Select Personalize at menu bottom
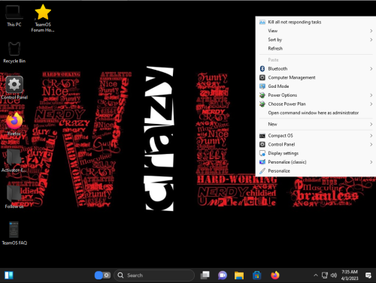The width and height of the screenshot is (376, 283). pos(316,170)
